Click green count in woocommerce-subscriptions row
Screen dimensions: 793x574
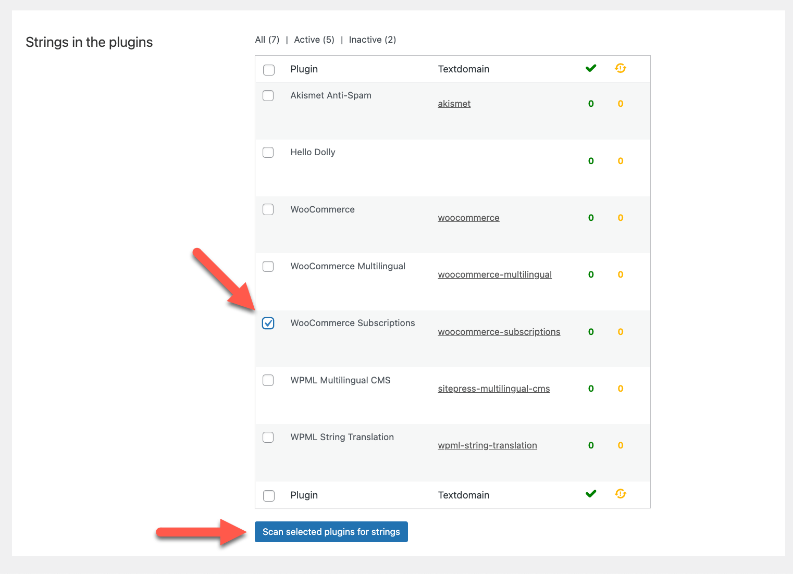click(591, 332)
